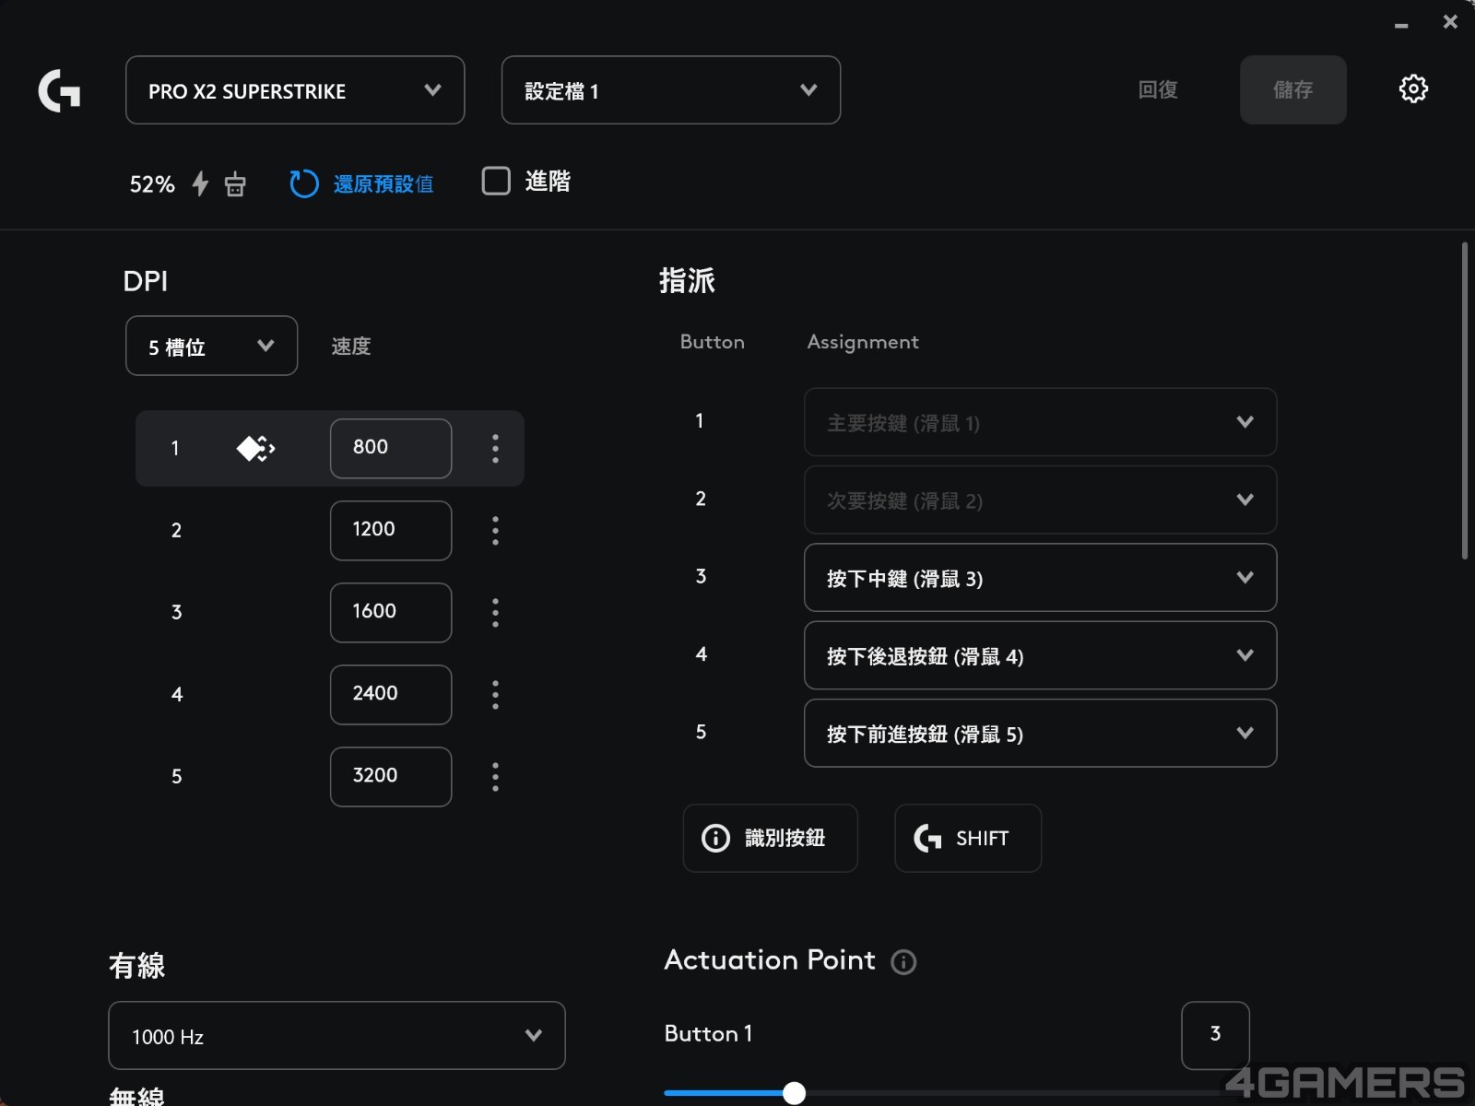
Task: Click the DPI shift diamond icon
Action: [x=255, y=449]
